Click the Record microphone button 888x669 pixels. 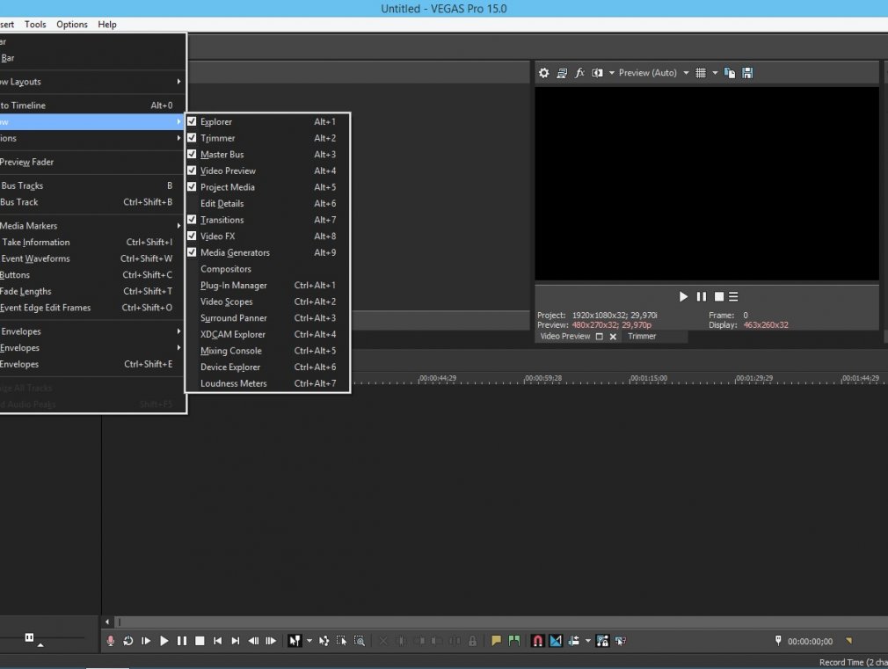(111, 641)
